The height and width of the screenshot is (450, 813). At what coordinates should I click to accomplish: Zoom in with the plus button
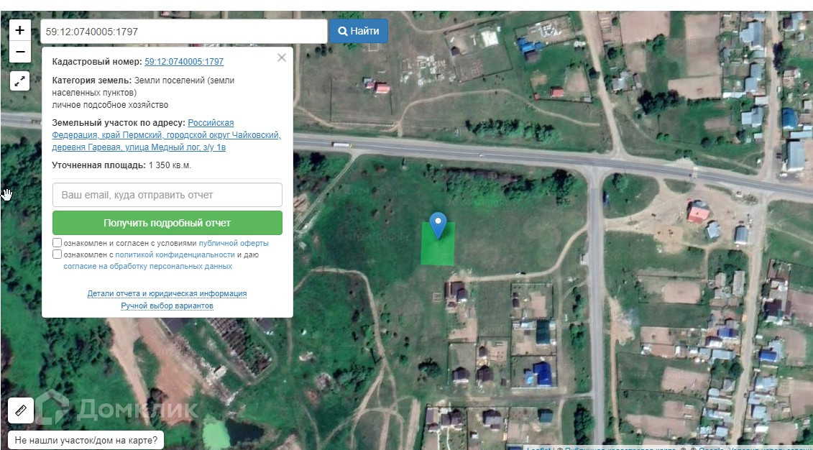pos(19,31)
